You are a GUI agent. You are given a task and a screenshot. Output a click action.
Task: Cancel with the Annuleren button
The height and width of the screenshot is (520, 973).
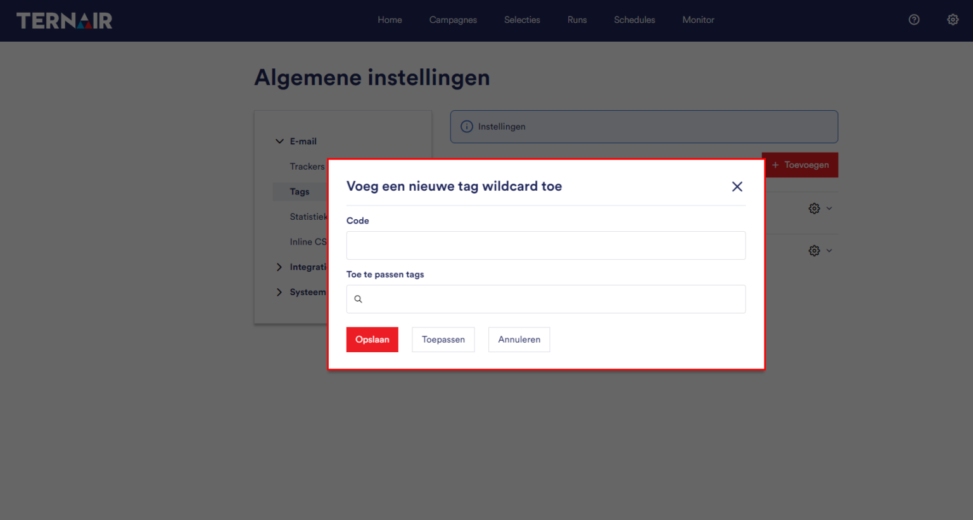pyautogui.click(x=519, y=339)
